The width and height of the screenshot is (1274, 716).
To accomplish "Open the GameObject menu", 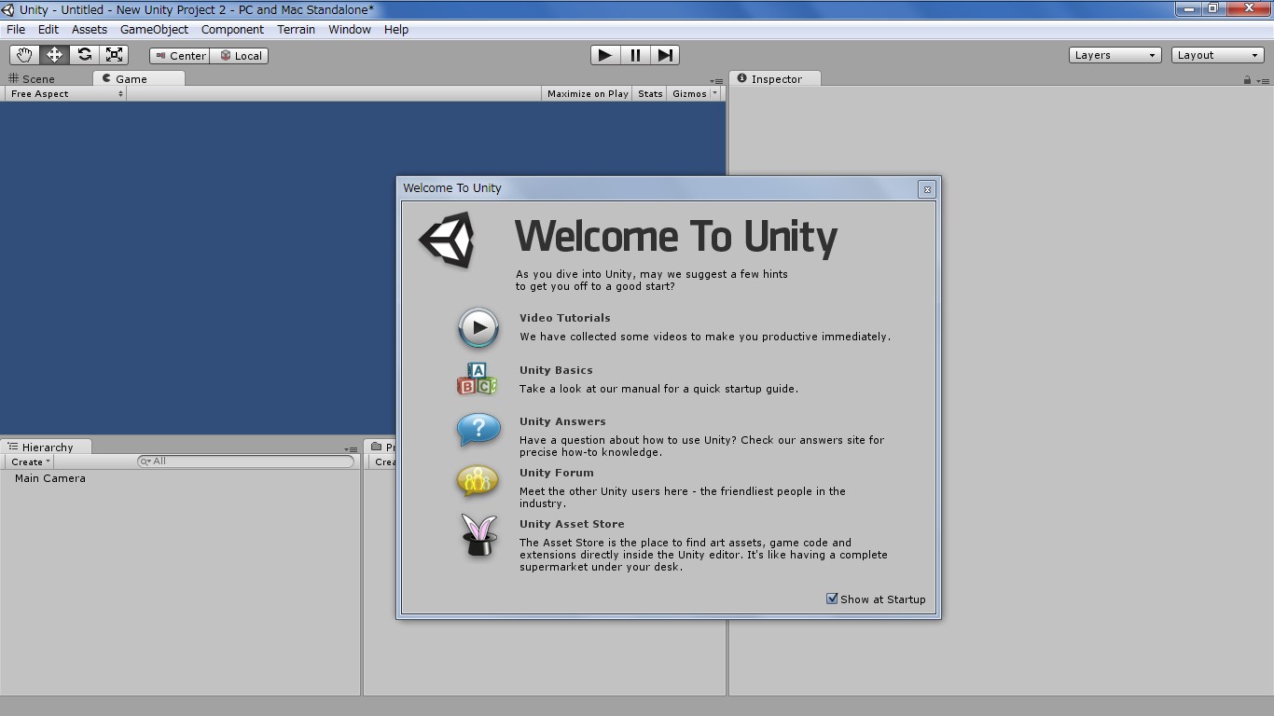I will 154,30.
